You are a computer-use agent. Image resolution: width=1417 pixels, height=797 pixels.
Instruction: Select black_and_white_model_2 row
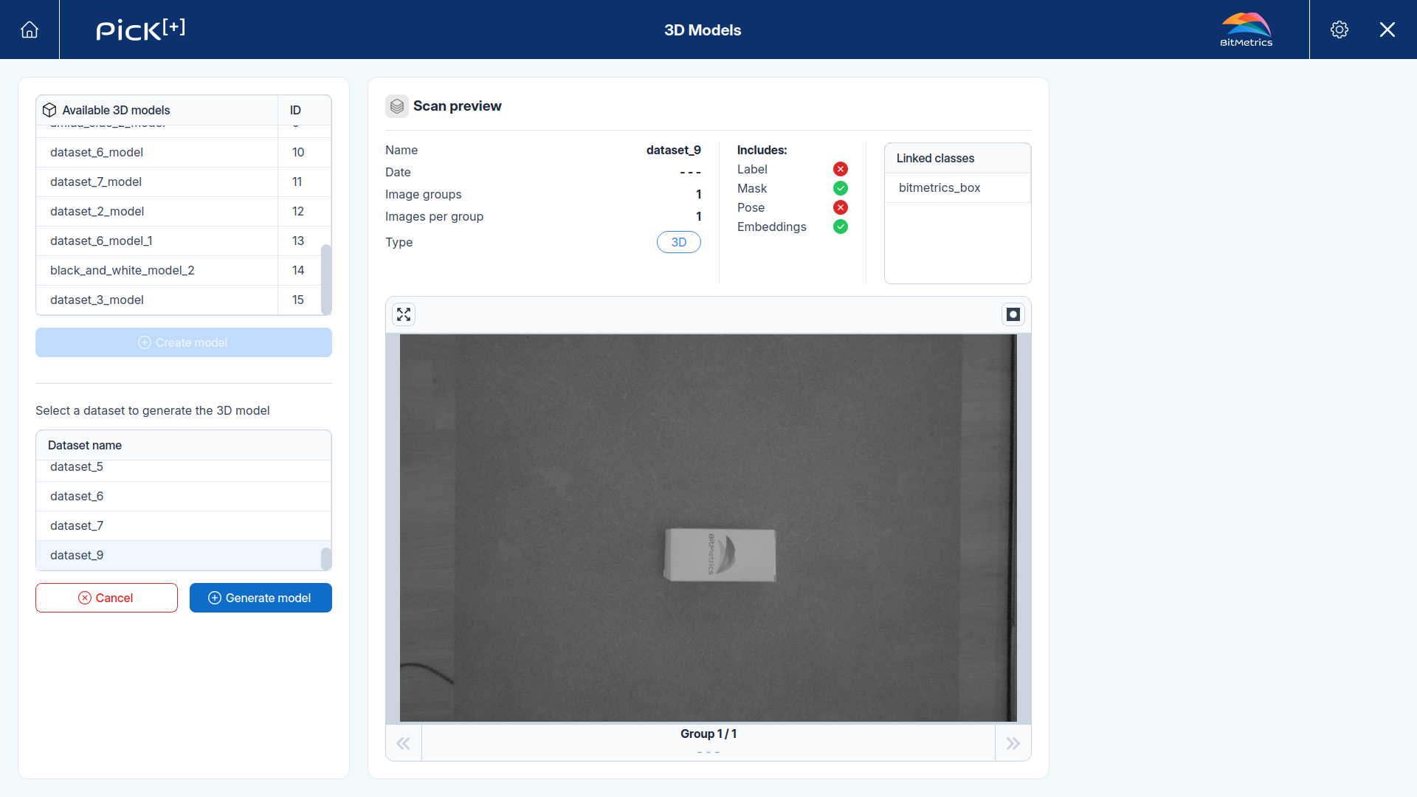click(179, 270)
